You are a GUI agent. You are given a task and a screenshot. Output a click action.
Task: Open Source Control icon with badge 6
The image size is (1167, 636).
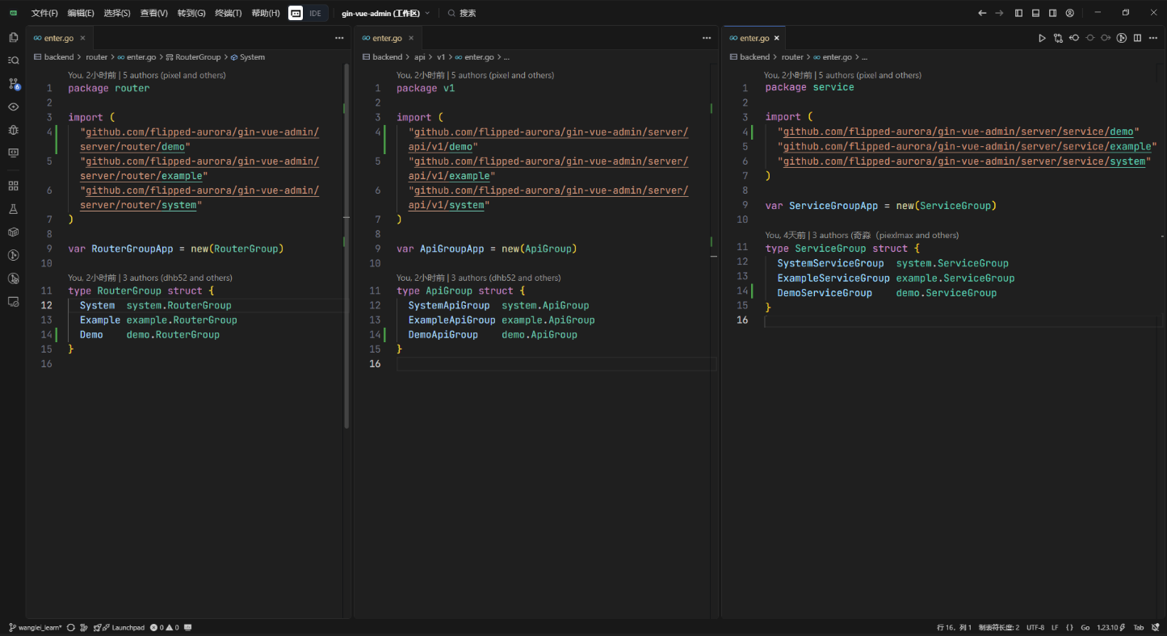point(13,83)
